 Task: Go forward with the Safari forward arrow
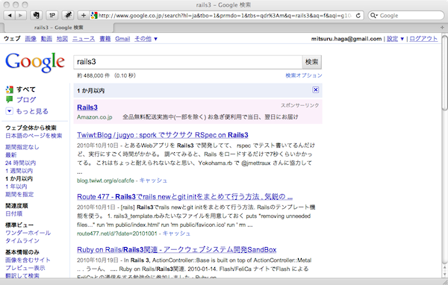21,16
